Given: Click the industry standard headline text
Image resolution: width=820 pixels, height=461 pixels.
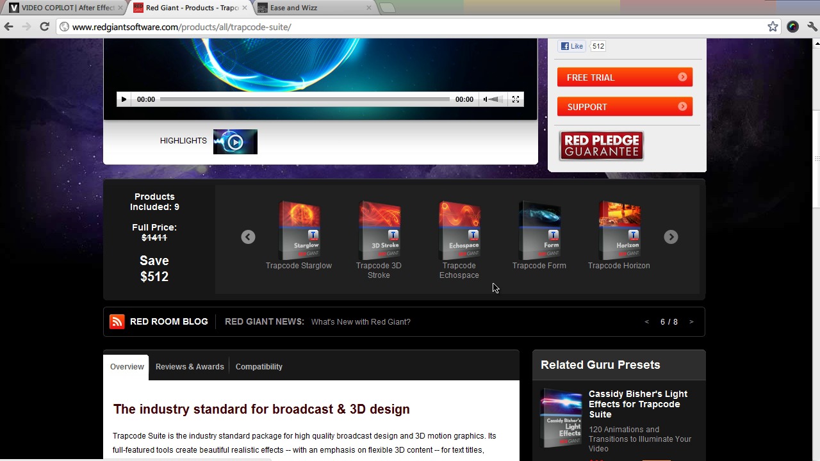Looking at the screenshot, I should pos(261,409).
